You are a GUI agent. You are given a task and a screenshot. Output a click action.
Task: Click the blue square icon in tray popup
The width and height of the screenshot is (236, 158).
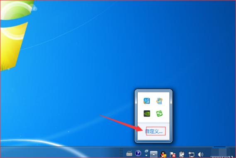click(x=146, y=101)
